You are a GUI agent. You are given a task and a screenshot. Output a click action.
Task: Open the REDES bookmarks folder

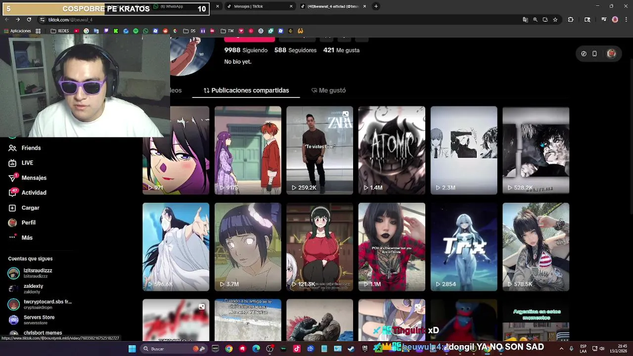tap(60, 31)
